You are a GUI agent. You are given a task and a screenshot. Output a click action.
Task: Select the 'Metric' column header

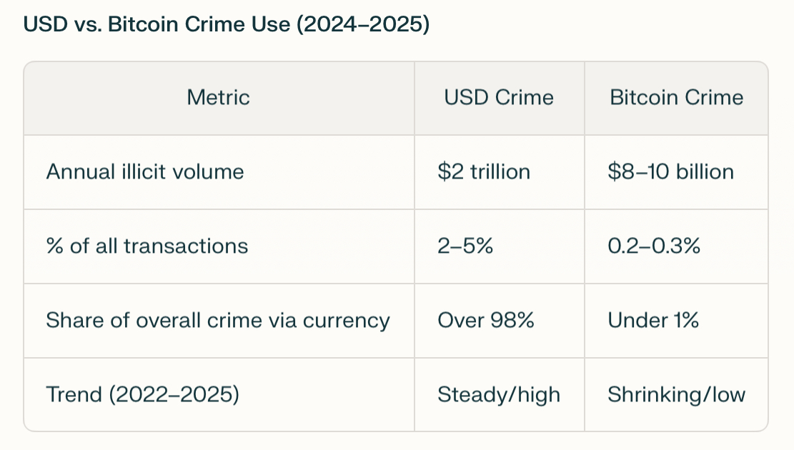pyautogui.click(x=219, y=97)
